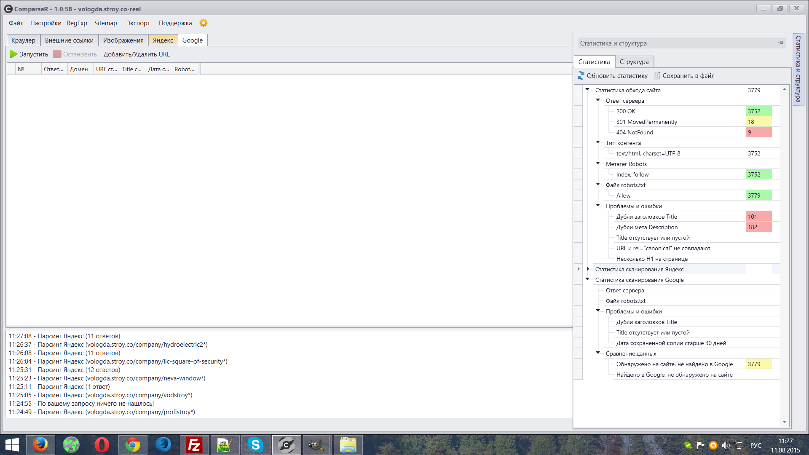
Task: Click the red 404 NotFound count cell
Action: point(758,132)
